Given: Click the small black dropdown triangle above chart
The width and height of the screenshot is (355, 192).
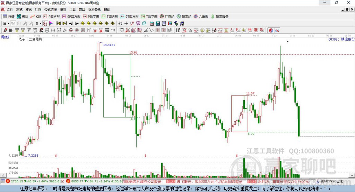Looking at the screenshot, I should (x=288, y=42).
